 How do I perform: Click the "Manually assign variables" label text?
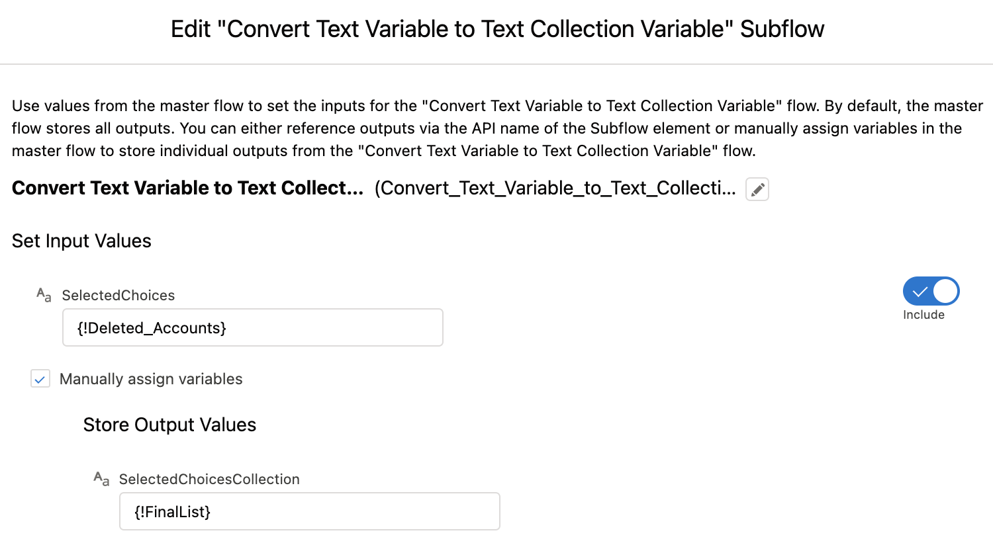(151, 379)
